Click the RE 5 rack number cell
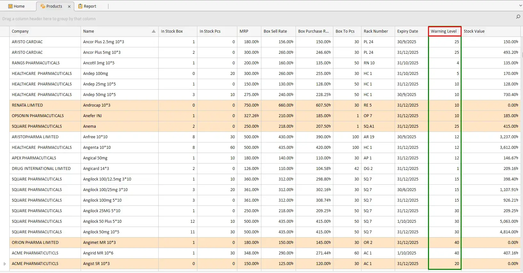The height and width of the screenshot is (273, 523). point(378,105)
